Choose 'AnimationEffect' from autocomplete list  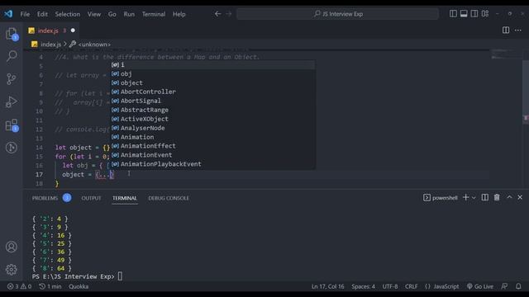pos(213,146)
